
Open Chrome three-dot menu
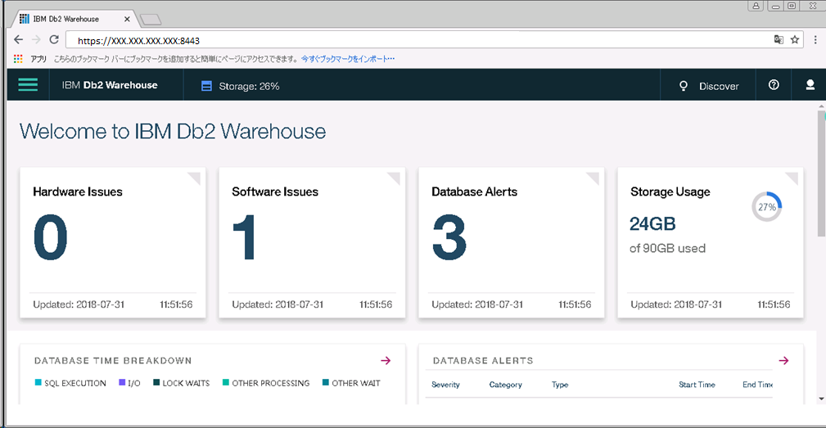point(815,39)
